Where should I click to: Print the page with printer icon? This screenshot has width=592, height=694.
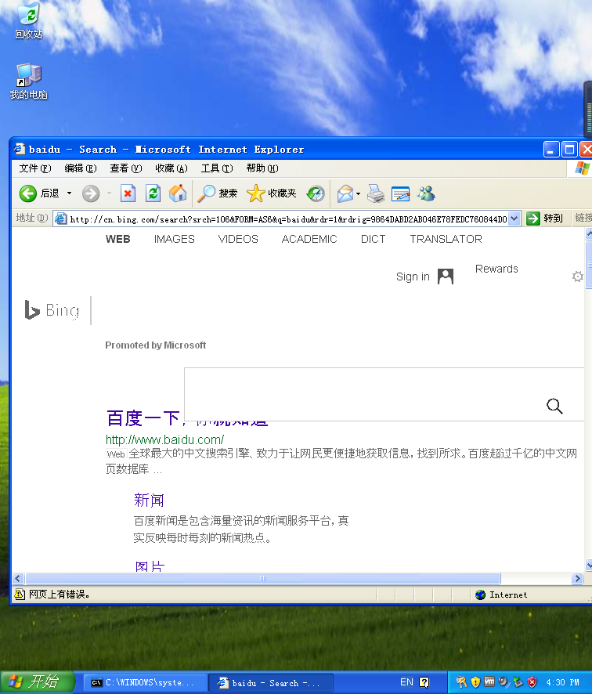(x=376, y=193)
